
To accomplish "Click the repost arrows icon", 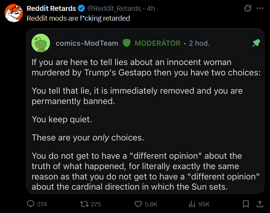I will [x=84, y=204].
